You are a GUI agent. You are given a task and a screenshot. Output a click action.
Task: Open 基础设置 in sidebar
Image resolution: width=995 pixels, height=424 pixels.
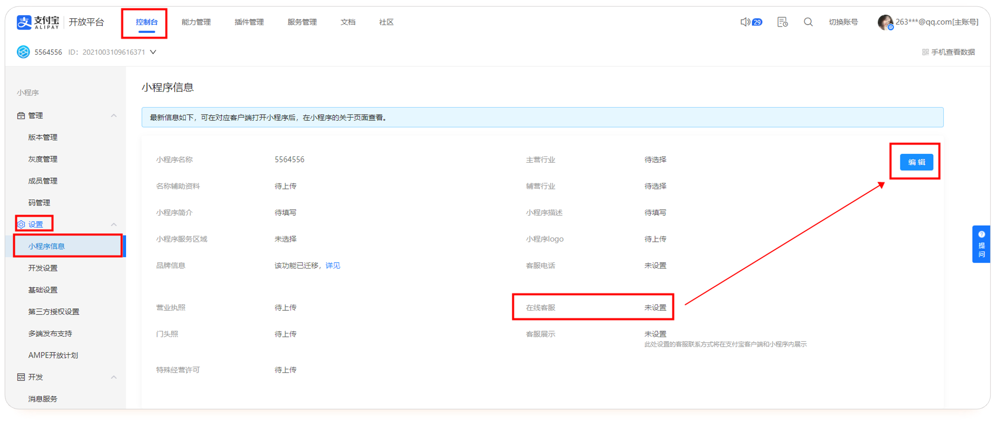pos(43,290)
